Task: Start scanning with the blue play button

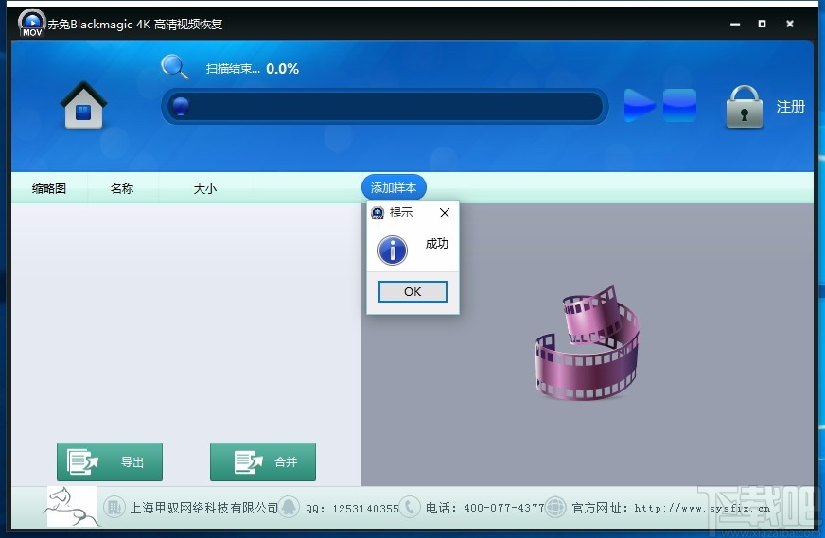Action: [x=639, y=105]
